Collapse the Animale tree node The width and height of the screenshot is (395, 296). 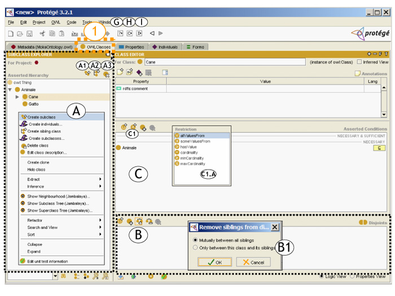pyautogui.click(x=10, y=90)
